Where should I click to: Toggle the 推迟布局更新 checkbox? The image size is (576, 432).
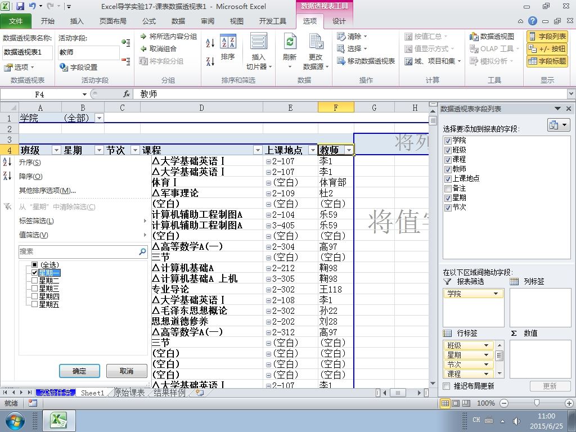pyautogui.click(x=446, y=386)
